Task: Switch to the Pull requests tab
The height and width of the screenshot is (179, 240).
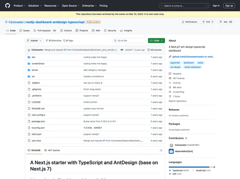Action: (45, 30)
